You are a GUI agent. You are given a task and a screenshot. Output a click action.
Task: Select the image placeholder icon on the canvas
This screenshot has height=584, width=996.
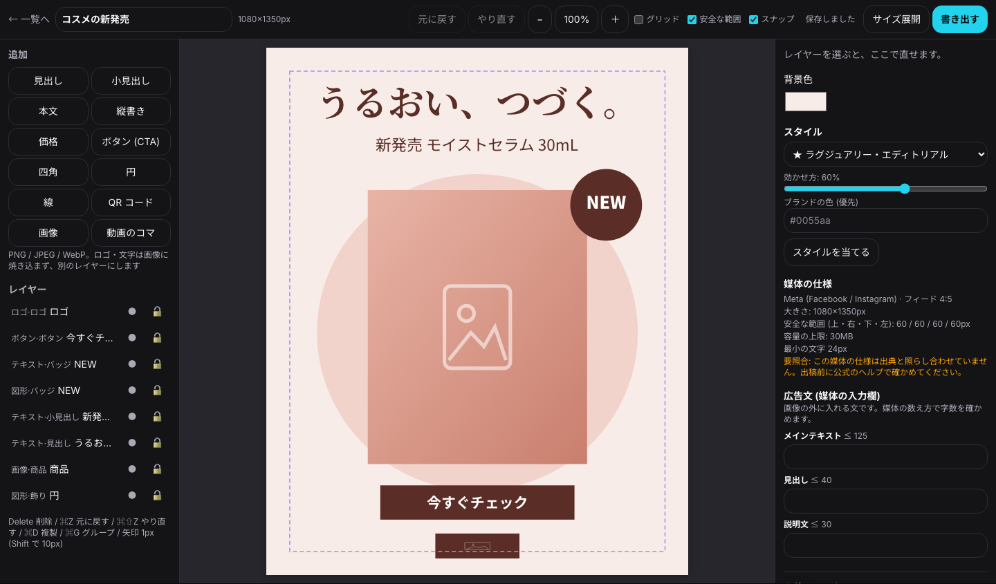coord(477,327)
